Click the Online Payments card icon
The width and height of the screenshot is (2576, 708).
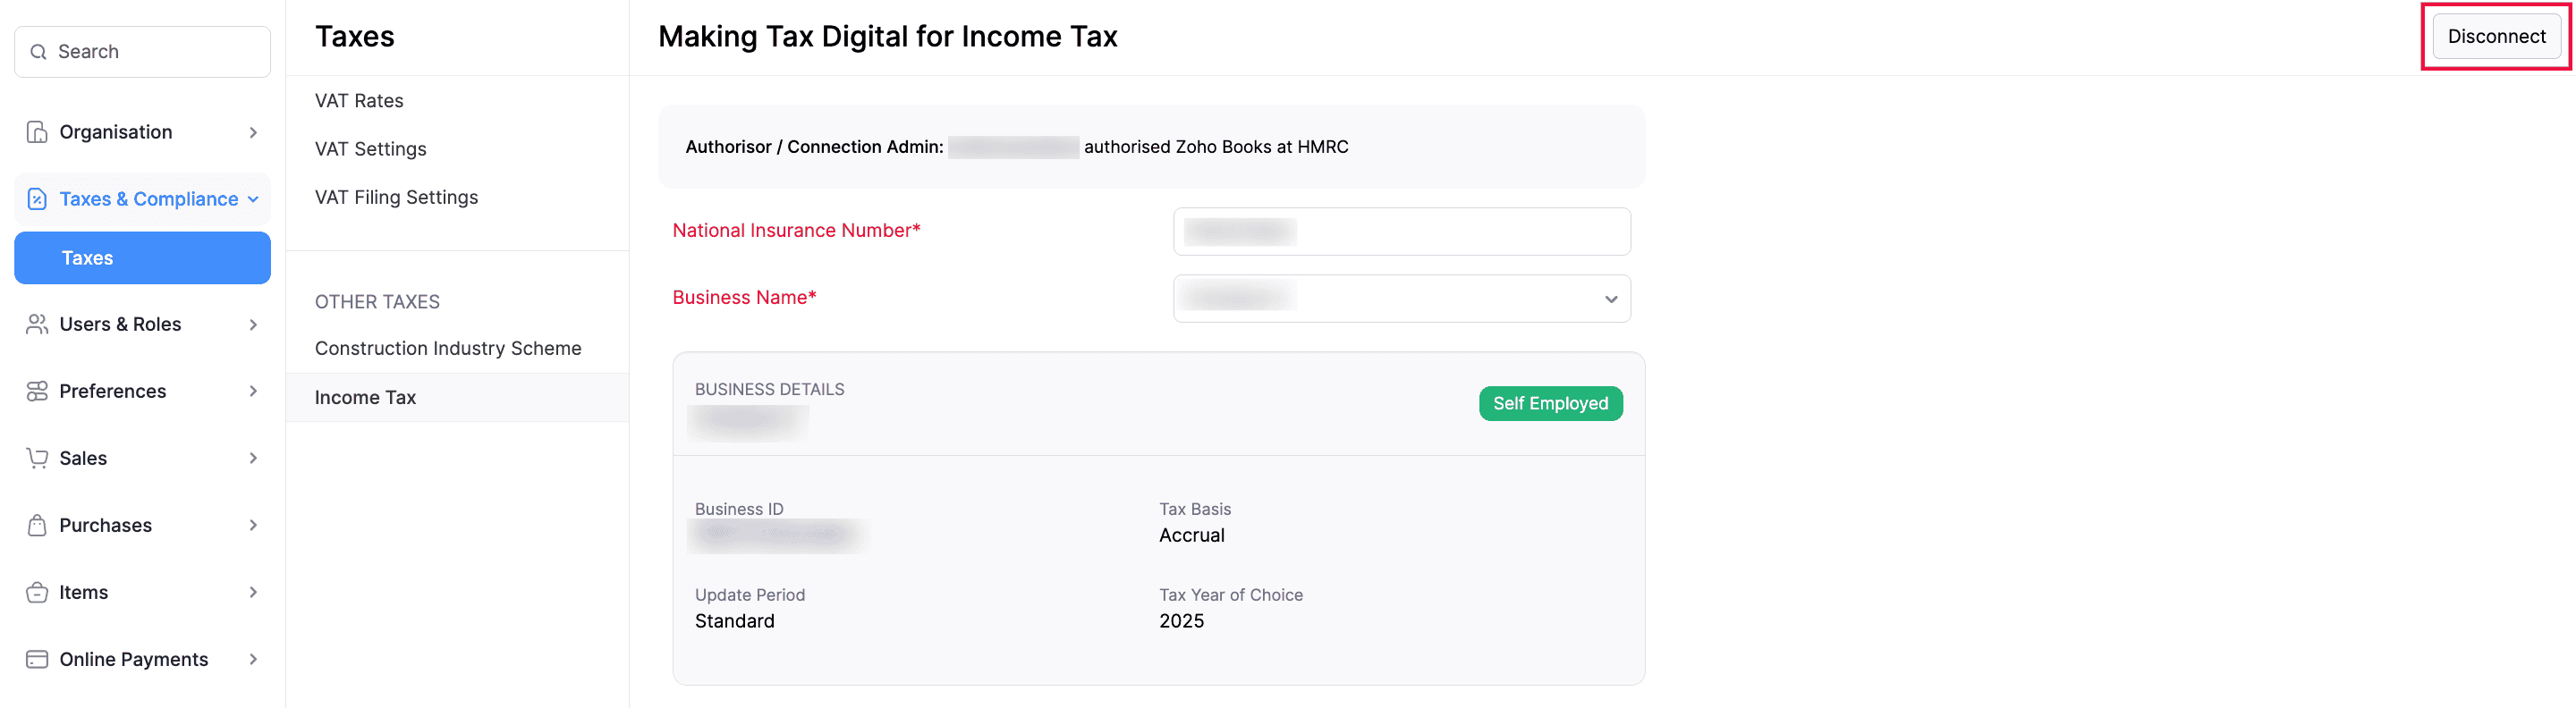click(36, 658)
